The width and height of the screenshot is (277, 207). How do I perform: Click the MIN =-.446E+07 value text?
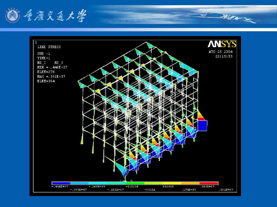[52, 67]
